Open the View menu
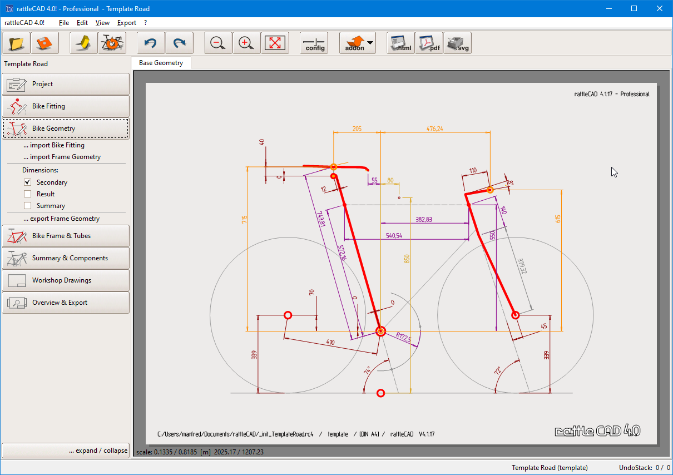The image size is (673, 475). pos(102,23)
